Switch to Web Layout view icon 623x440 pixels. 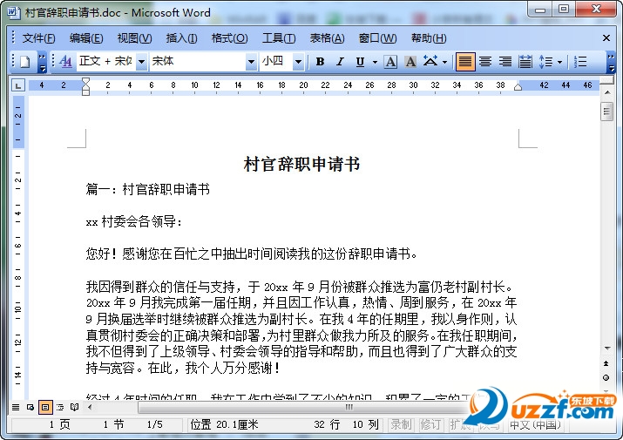(x=30, y=407)
